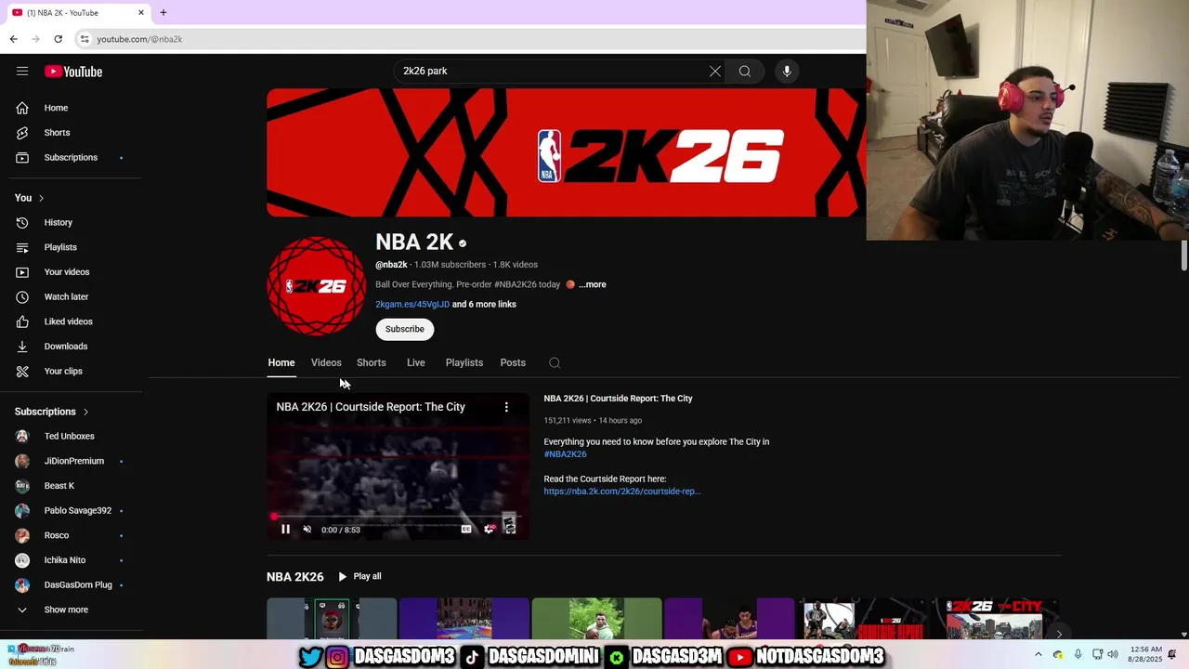Unmute the featured video
The height and width of the screenshot is (669, 1189).
pos(307,530)
